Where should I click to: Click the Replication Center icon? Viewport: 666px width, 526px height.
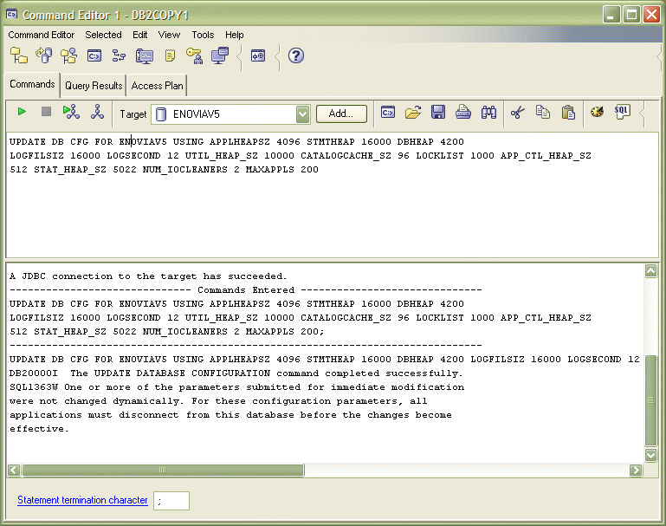[44, 55]
